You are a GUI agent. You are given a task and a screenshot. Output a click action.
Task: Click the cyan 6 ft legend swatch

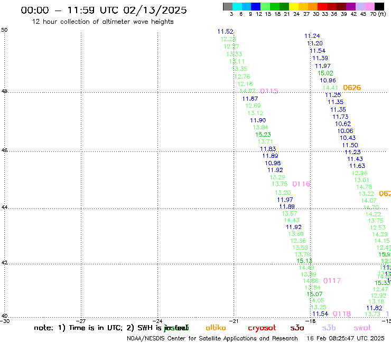237,6
